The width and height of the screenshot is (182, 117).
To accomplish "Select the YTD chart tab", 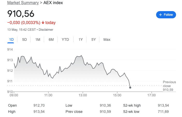I will pos(65,40).
